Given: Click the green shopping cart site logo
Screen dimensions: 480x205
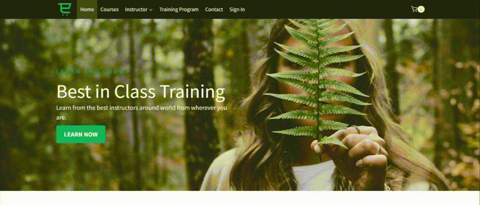Looking at the screenshot, I should pos(65,9).
